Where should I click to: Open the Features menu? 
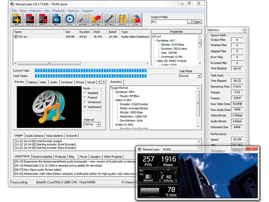pyautogui.click(x=35, y=10)
